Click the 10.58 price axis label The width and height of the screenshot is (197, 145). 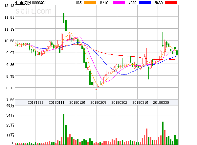click(10, 41)
